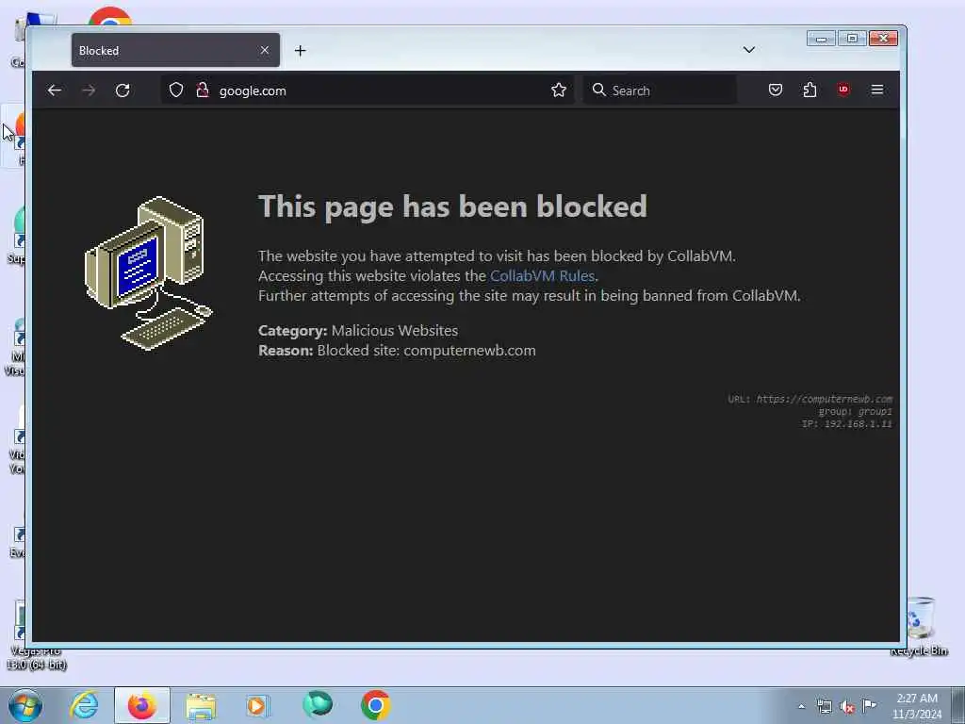Open a new tab with plus button
The width and height of the screenshot is (965, 724).
301,51
